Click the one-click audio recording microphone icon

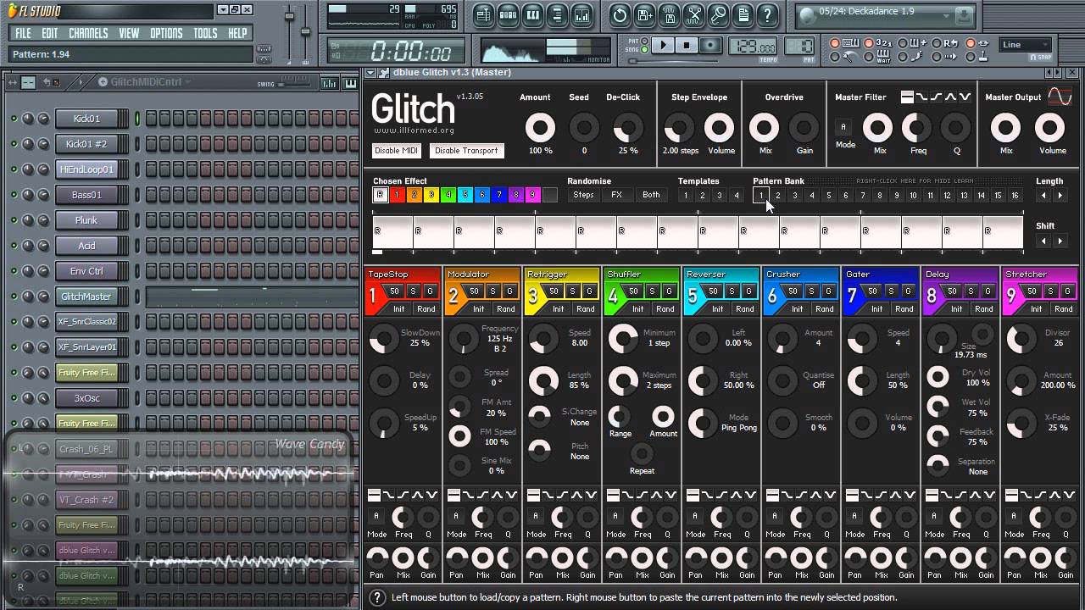(718, 14)
